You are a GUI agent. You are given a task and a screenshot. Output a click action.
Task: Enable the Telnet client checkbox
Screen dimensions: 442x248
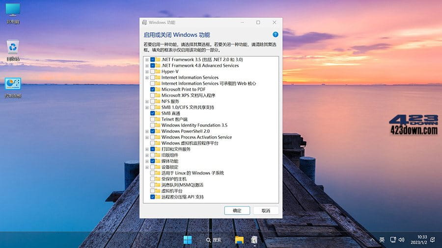[x=153, y=119]
